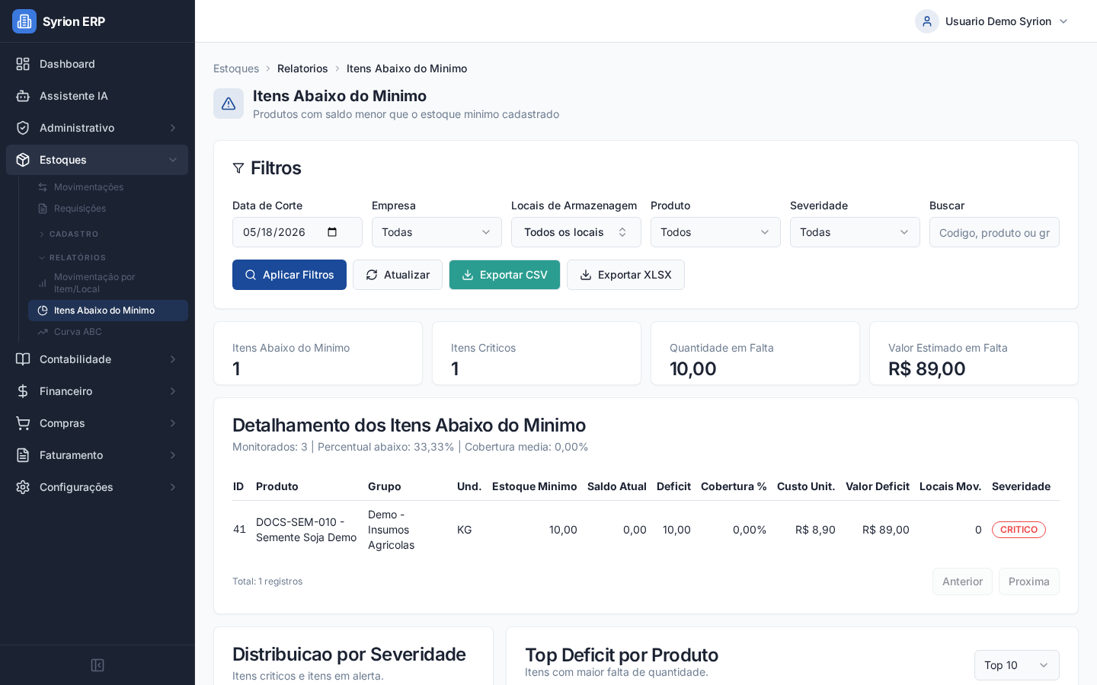Collapse the RELATÓRIOS section
Screen dimensions: 1097x685
tap(72, 258)
